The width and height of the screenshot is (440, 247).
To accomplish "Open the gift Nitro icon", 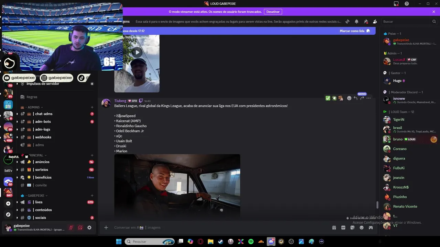I will tap(334, 227).
